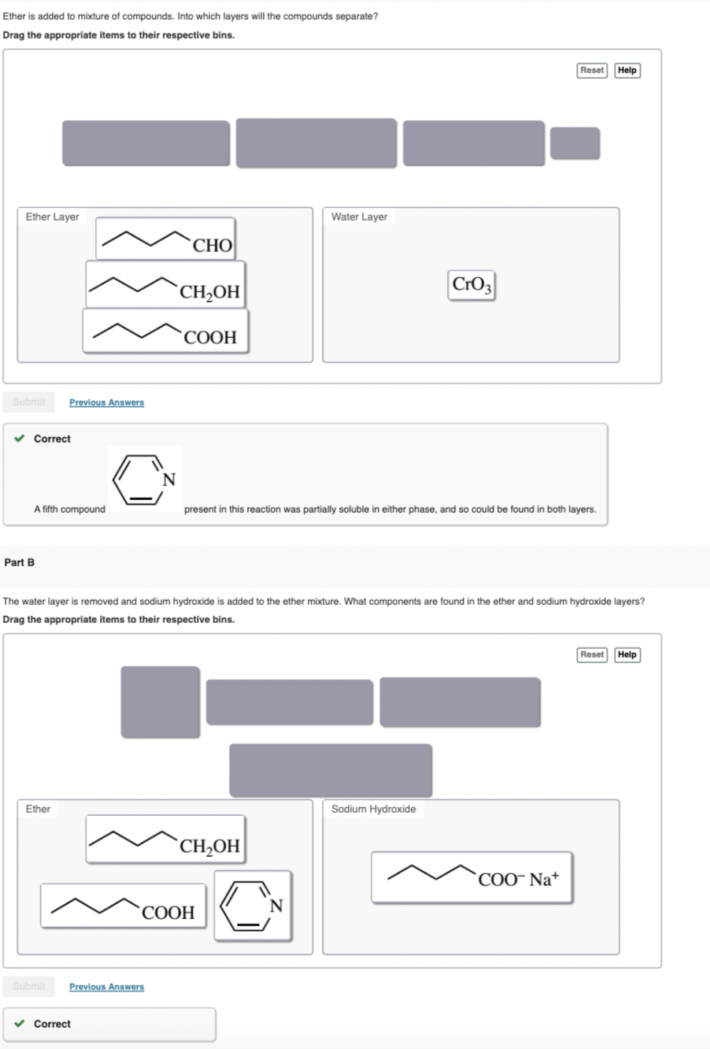The image size is (710, 1049).
Task: Click the centered gray bin label in Part B
Action: pyautogui.click(x=331, y=770)
